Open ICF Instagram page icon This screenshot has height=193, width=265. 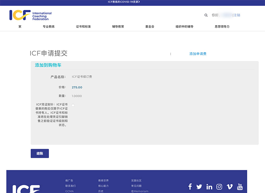[x=219, y=187]
